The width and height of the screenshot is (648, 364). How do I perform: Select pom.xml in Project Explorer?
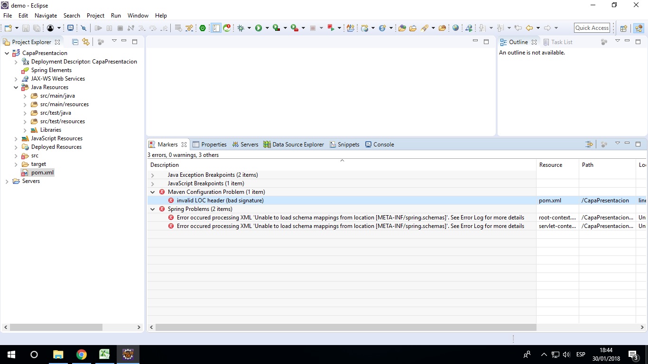(42, 173)
